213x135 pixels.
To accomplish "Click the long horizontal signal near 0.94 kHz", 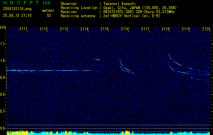I will 49,71.
